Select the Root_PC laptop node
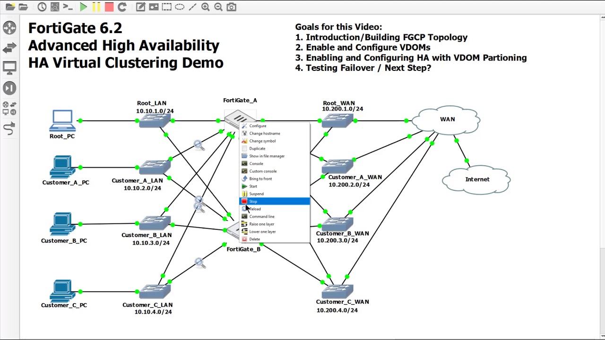This screenshot has width=605, height=340. [62, 120]
